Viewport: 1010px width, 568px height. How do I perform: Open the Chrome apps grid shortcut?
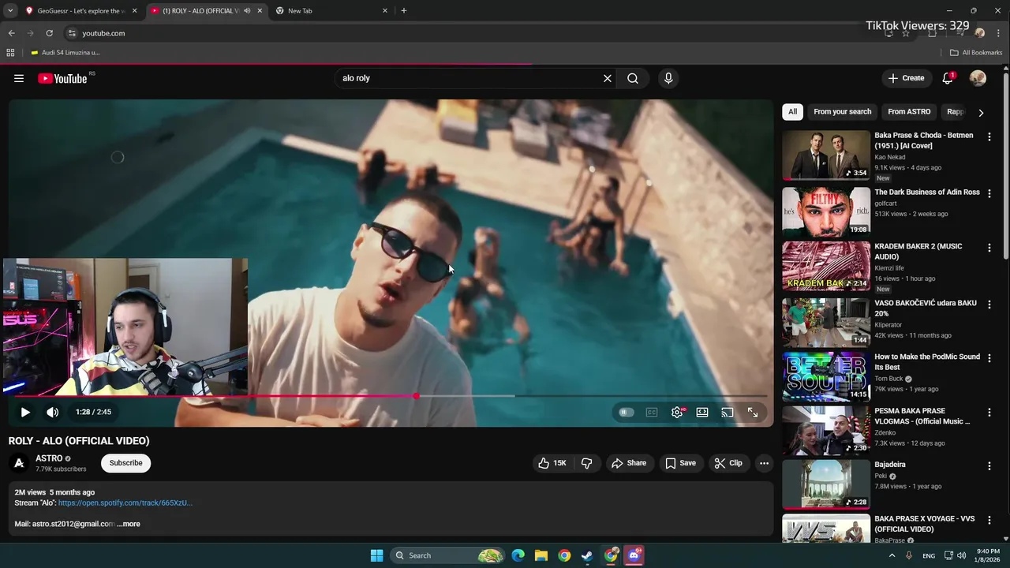[10, 53]
